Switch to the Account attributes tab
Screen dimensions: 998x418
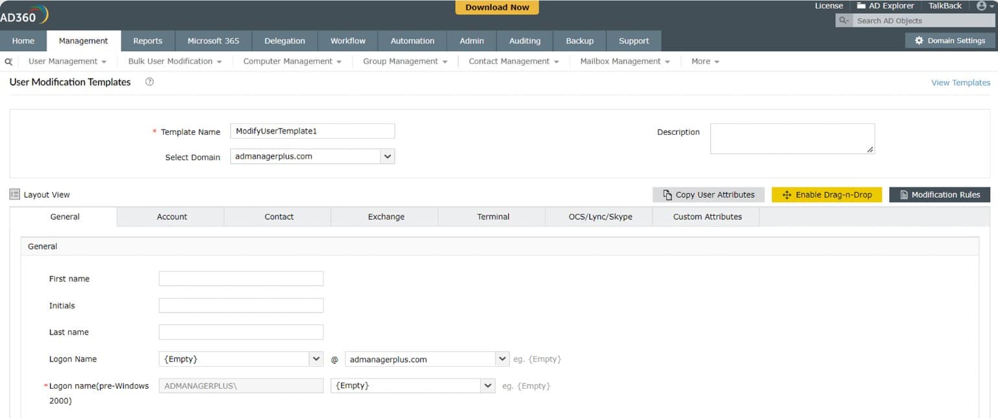(172, 216)
